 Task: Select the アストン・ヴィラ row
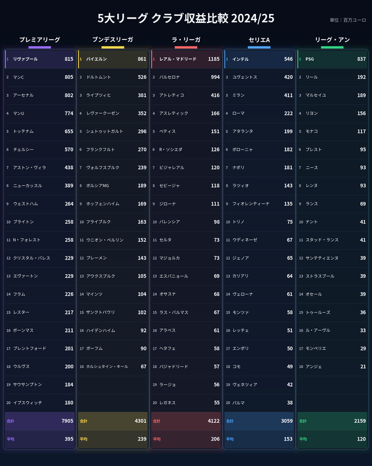tap(40, 168)
